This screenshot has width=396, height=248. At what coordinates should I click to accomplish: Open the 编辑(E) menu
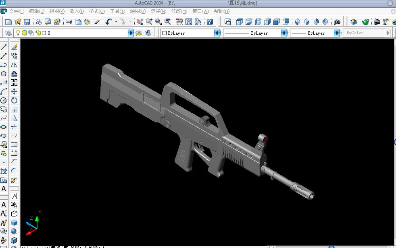[37, 11]
